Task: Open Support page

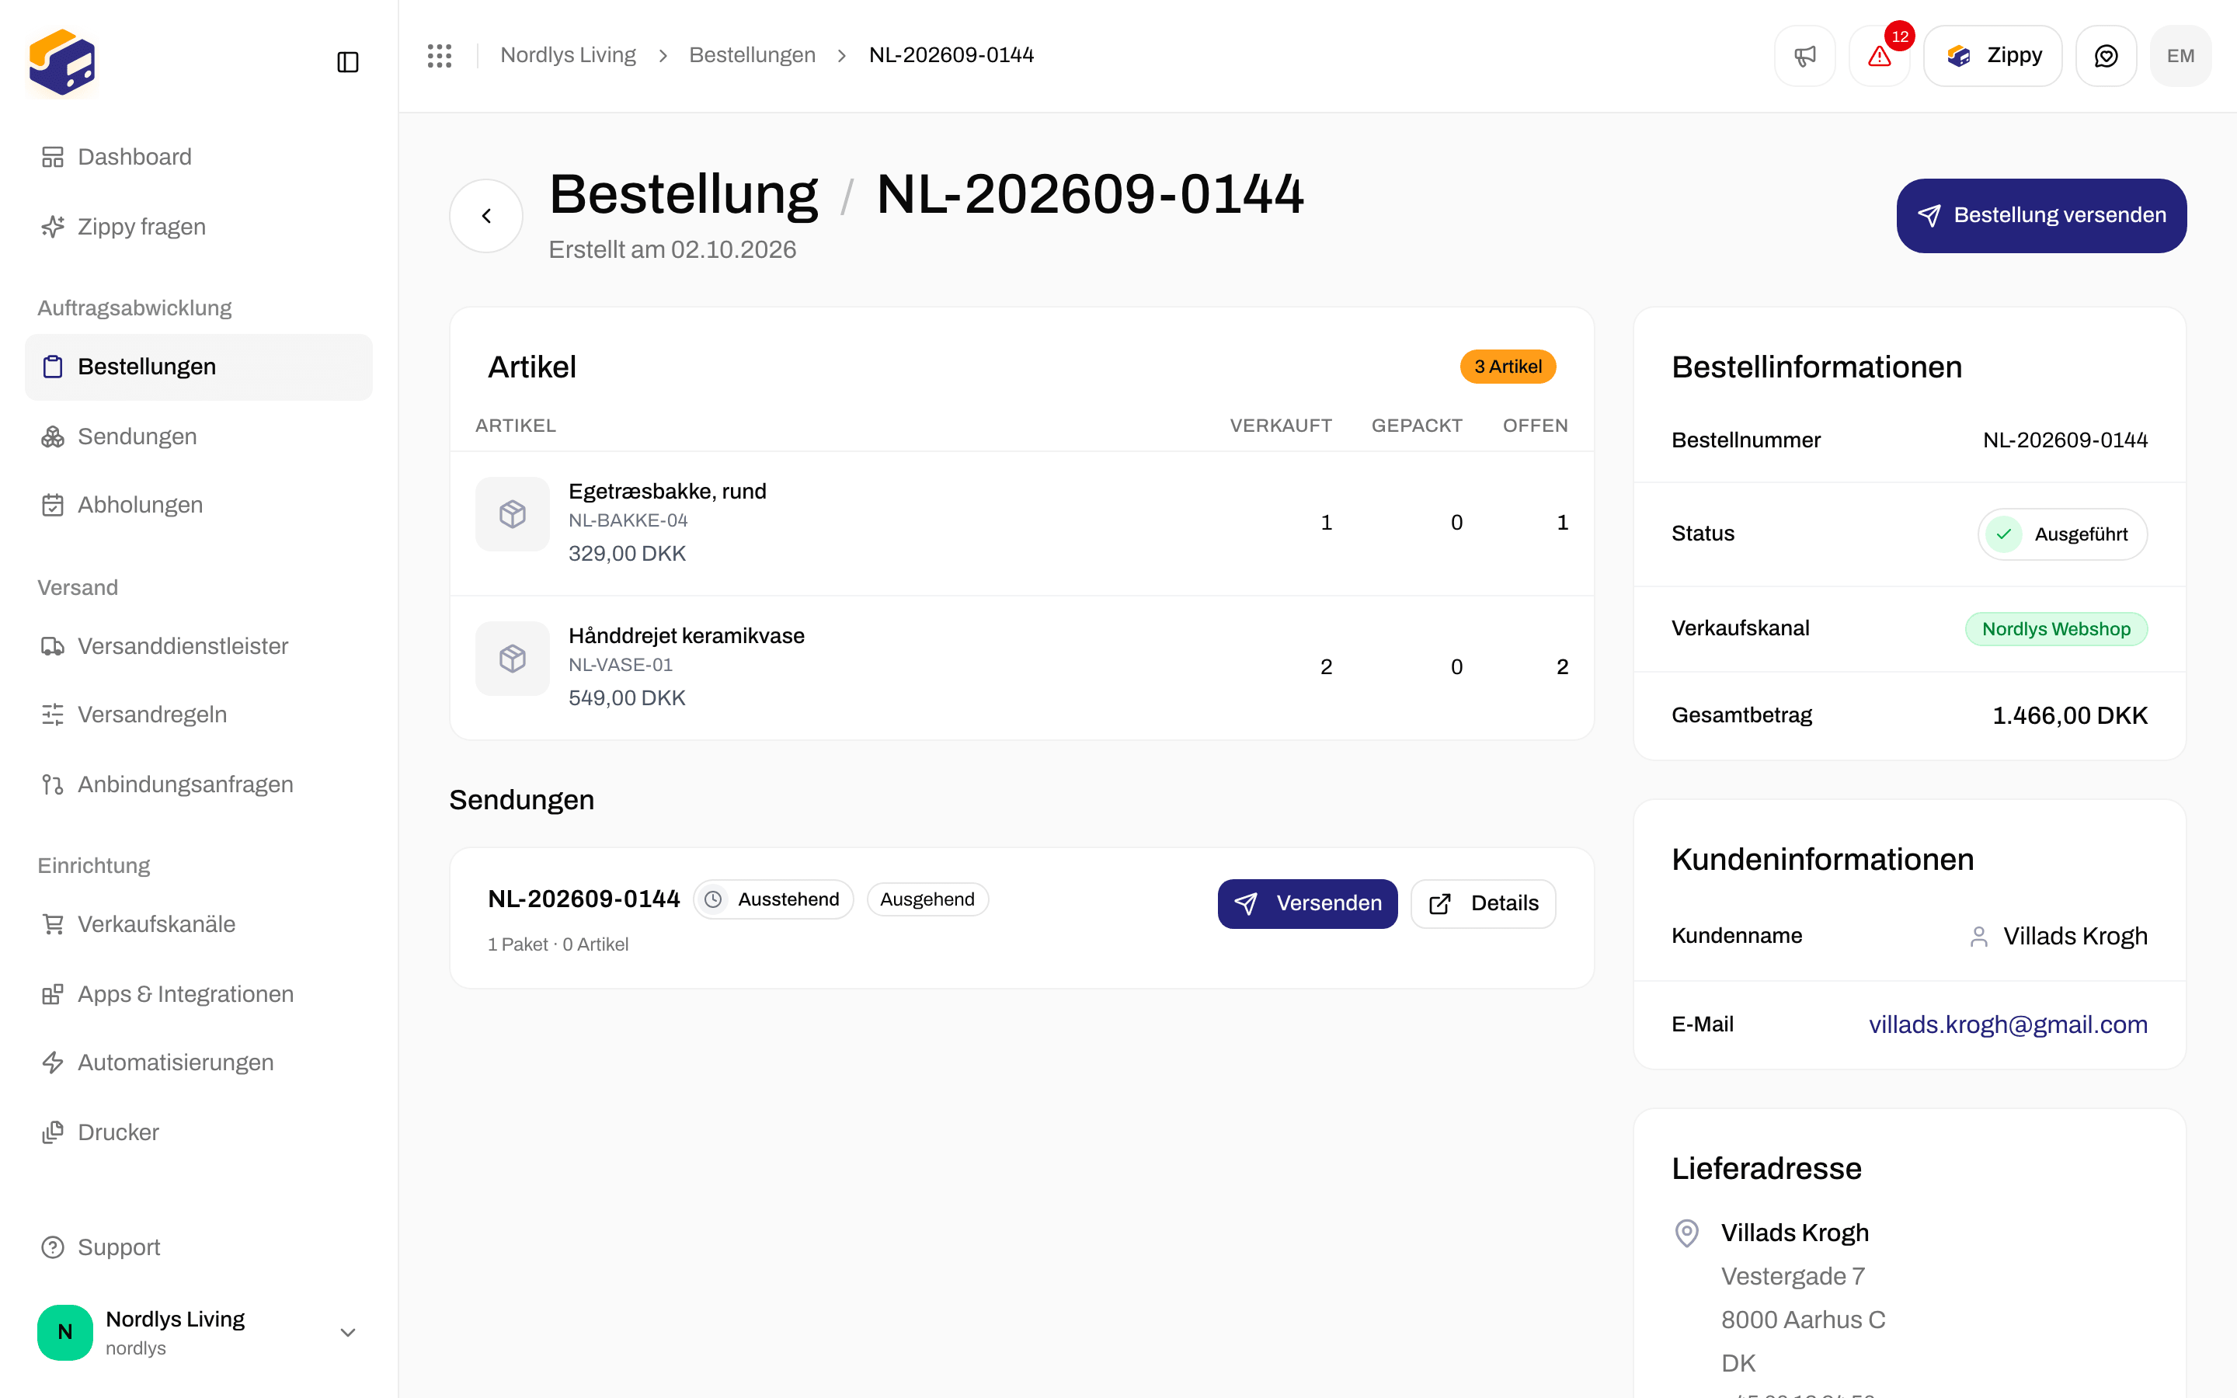Action: [199, 1247]
